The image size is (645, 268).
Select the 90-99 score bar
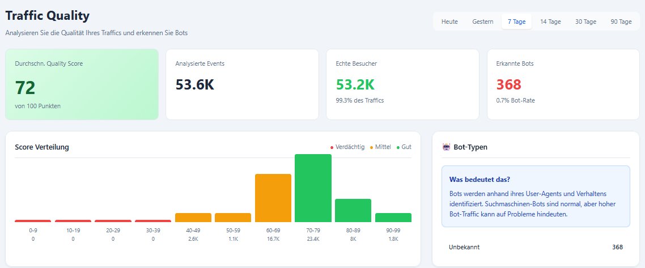(393, 218)
